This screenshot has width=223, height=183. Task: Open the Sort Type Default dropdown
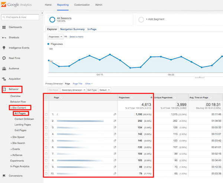tap(104, 90)
